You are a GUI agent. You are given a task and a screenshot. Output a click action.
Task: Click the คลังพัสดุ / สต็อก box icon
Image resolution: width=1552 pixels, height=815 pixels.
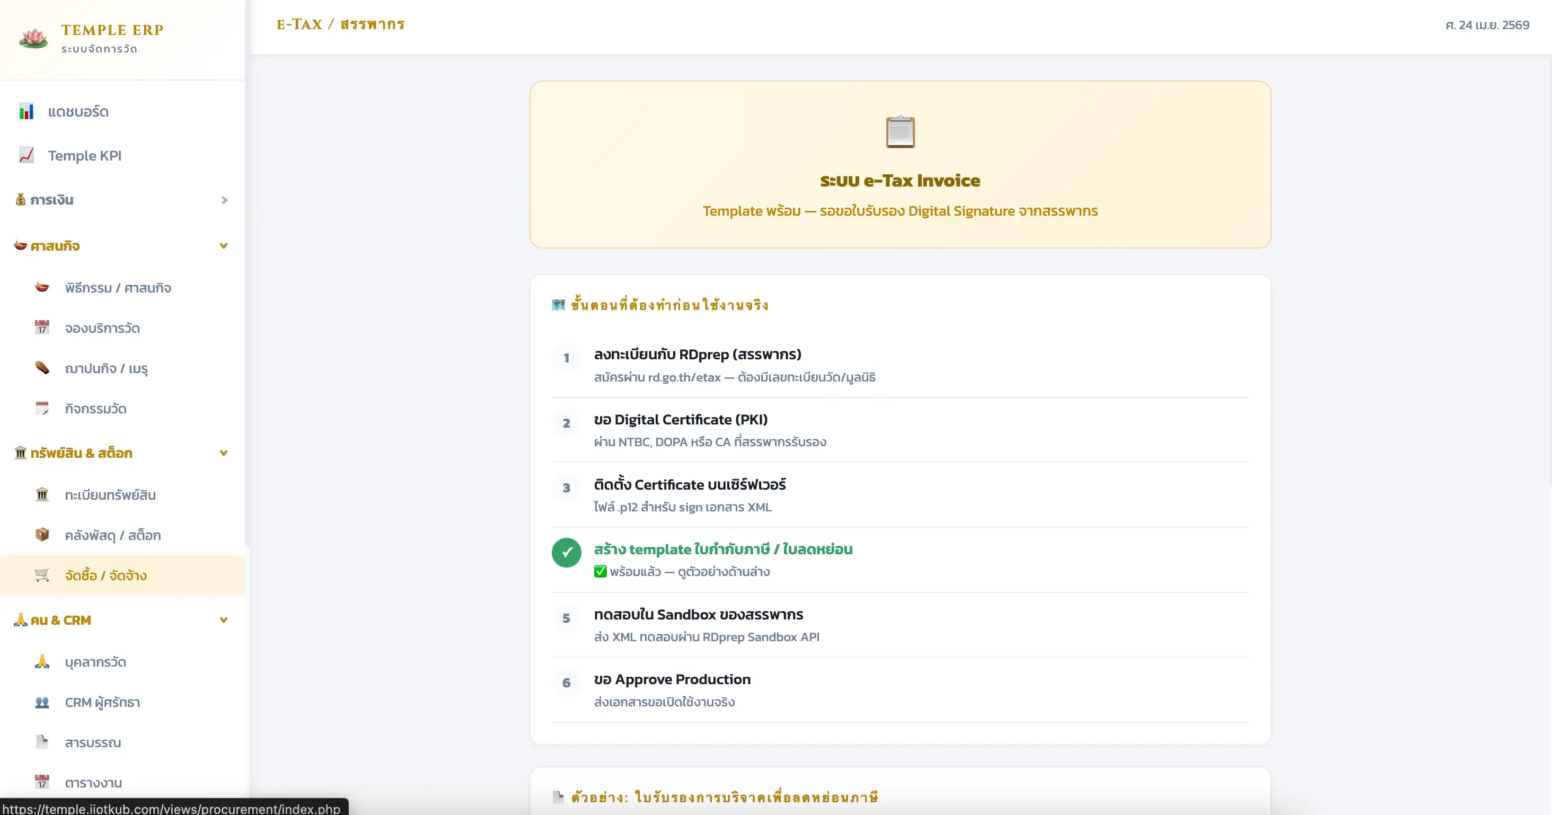[x=42, y=535]
